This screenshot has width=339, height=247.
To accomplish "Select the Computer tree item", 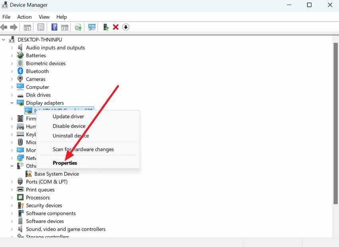I will tap(37, 87).
